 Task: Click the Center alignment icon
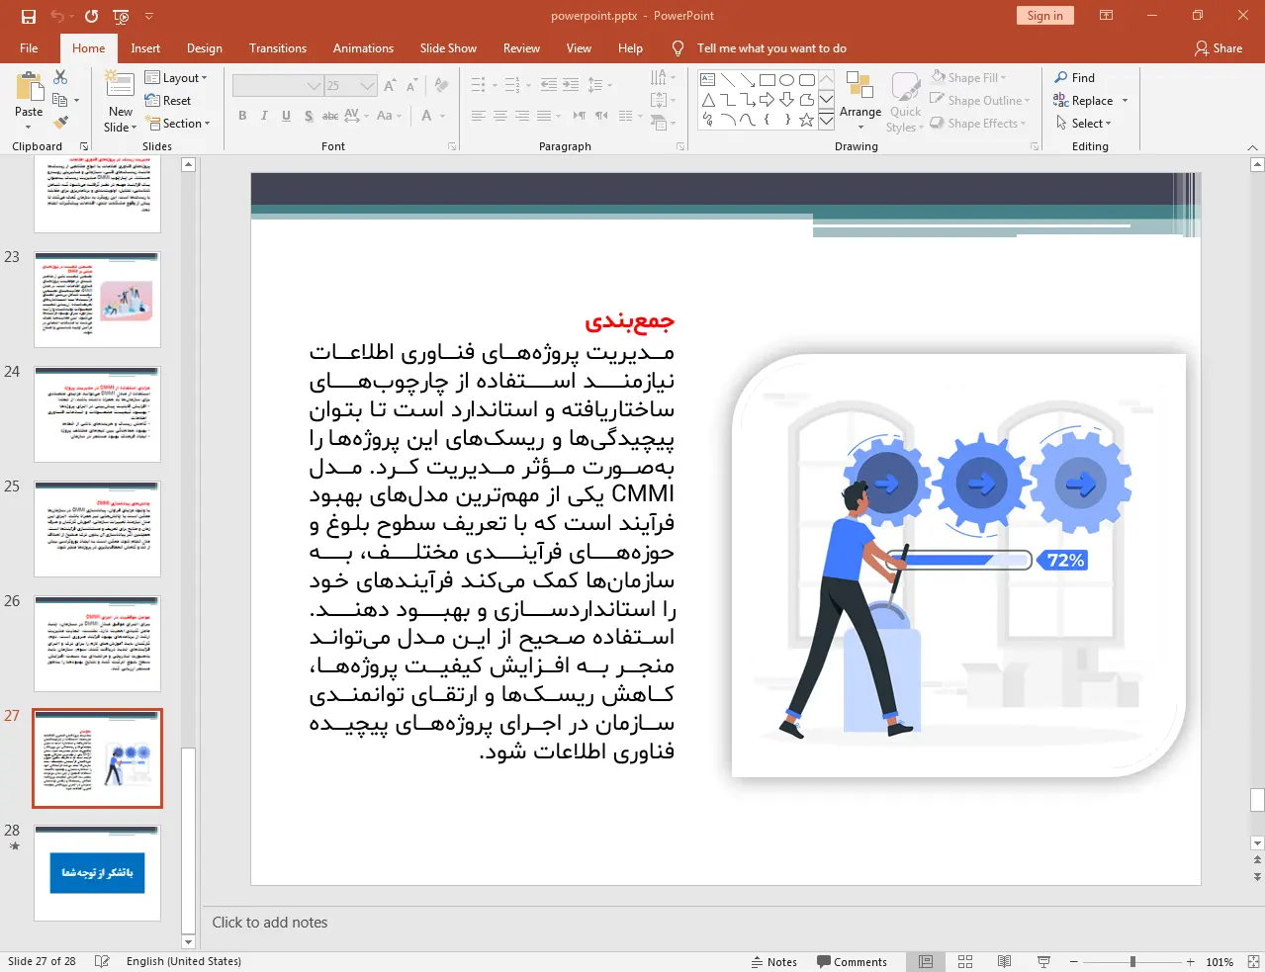tap(499, 116)
